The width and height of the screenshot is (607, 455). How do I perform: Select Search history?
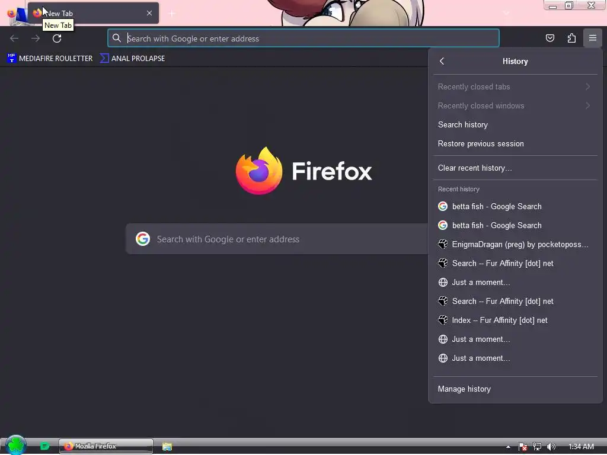pyautogui.click(x=515, y=124)
